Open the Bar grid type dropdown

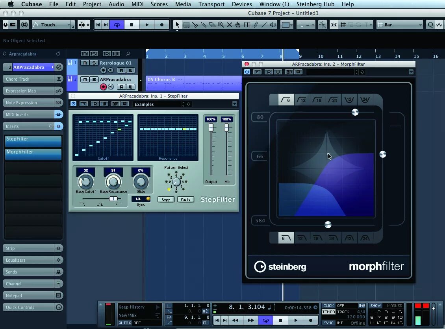tap(400, 25)
